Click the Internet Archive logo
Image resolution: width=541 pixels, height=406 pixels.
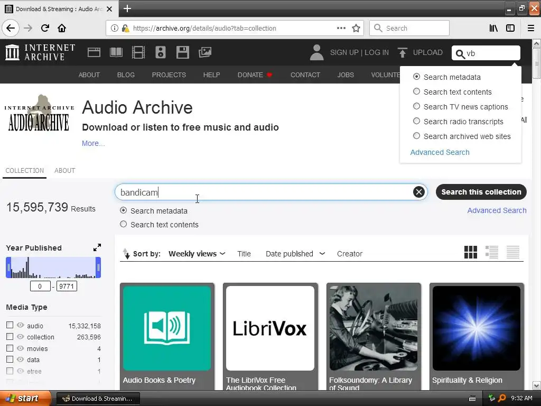click(x=40, y=52)
